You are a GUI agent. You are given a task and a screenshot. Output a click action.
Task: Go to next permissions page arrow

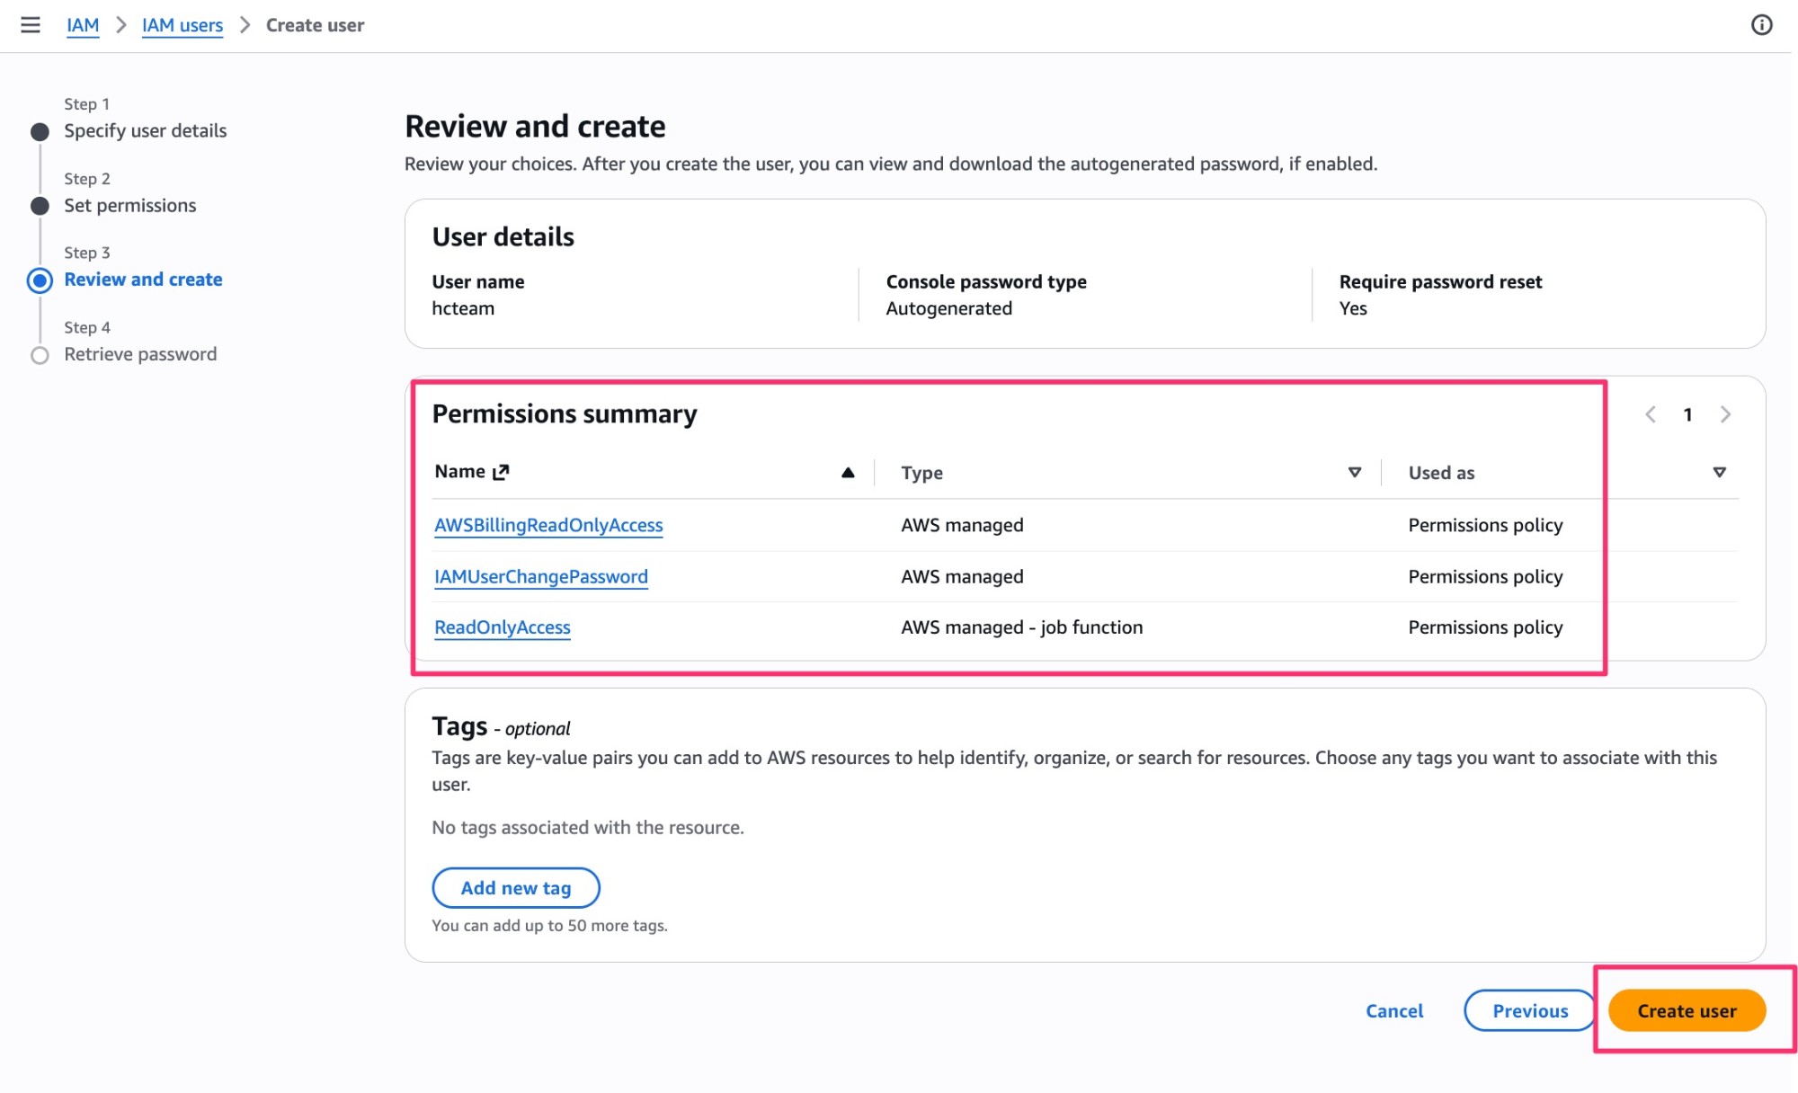[x=1725, y=414]
